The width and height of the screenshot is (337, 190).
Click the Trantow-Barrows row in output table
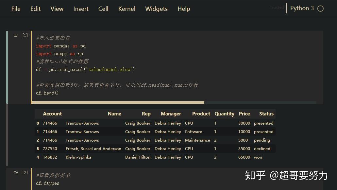tap(82, 123)
